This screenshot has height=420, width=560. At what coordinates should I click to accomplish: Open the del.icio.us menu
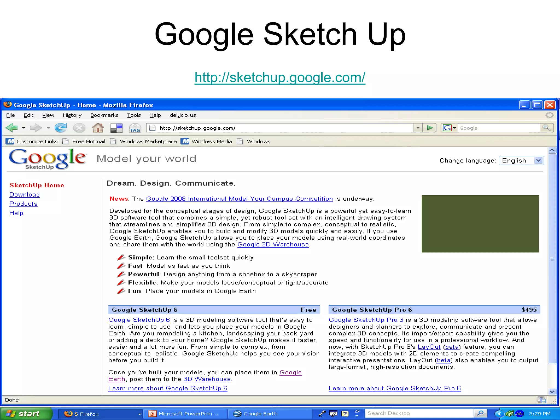pyautogui.click(x=183, y=115)
